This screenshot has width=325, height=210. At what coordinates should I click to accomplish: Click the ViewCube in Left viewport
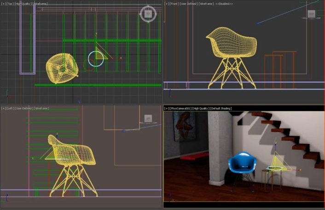point(148,119)
